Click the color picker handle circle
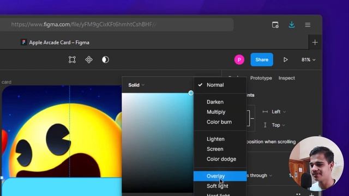 (x=191, y=93)
